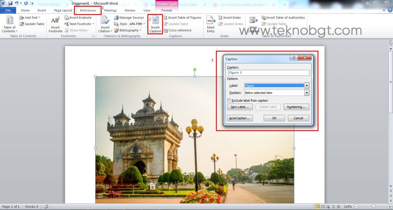Viewport: 393px width, 210px height.
Task: Select the image's rotation handle
Action: click(195, 69)
